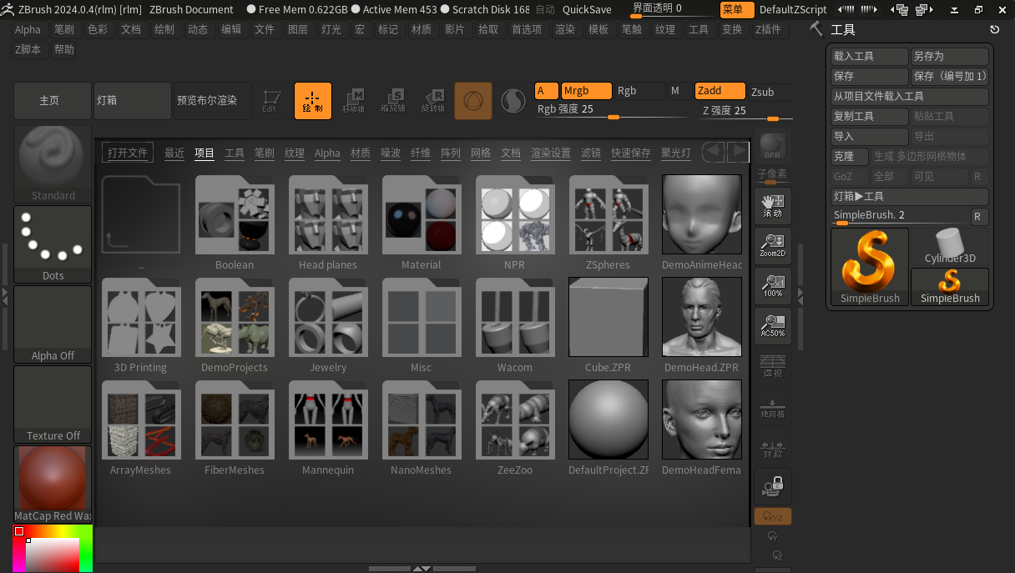The height and width of the screenshot is (573, 1015).
Task: Select the 绘制 (Draw) mode icon
Action: 312,100
